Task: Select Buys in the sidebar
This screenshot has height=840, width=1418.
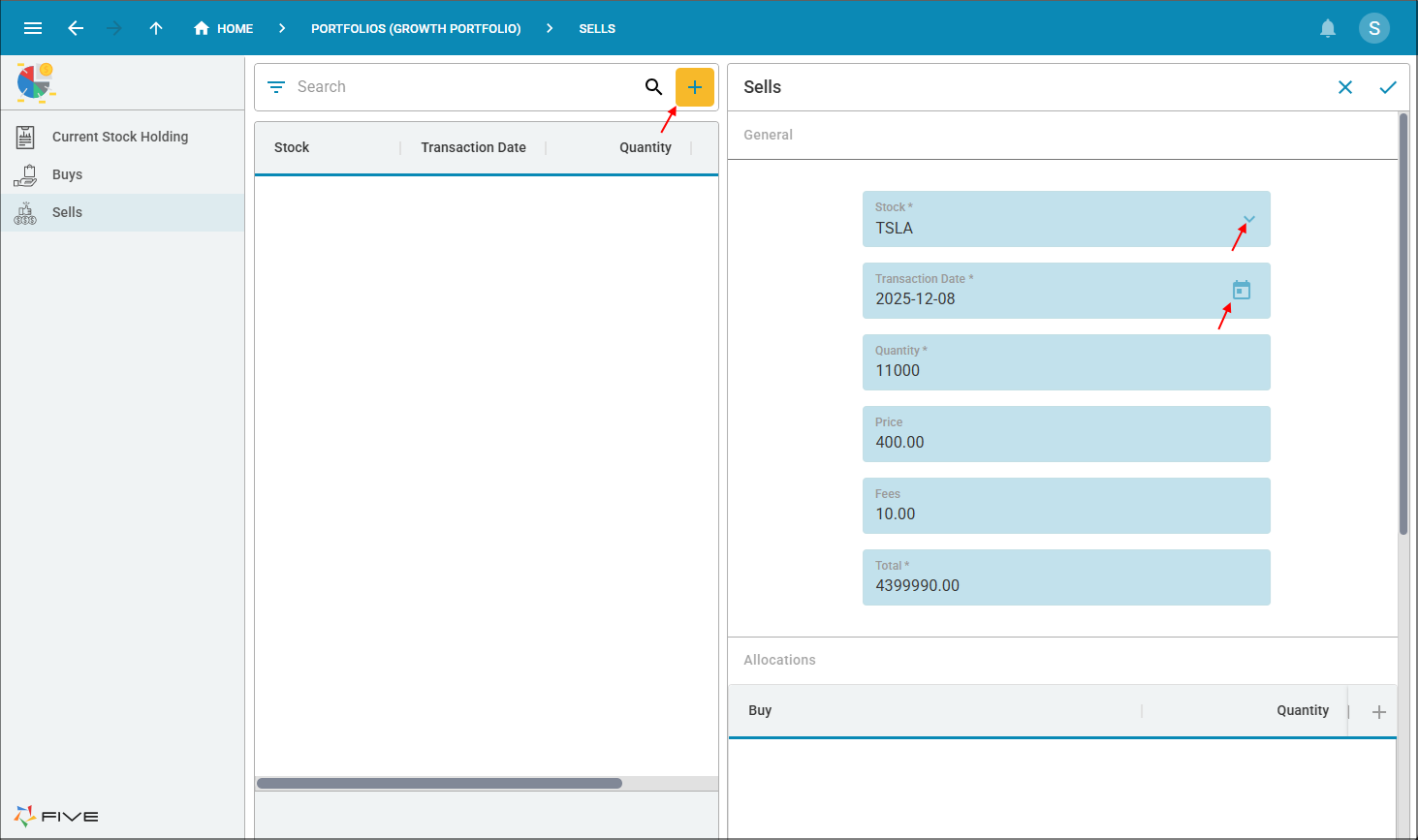Action: 67,174
